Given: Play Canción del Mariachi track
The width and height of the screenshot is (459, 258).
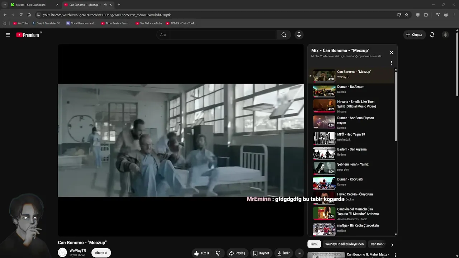Looking at the screenshot, I should pos(352,214).
